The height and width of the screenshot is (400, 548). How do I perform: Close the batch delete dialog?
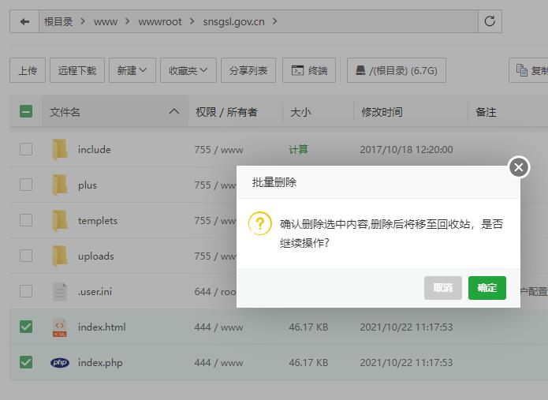(519, 167)
